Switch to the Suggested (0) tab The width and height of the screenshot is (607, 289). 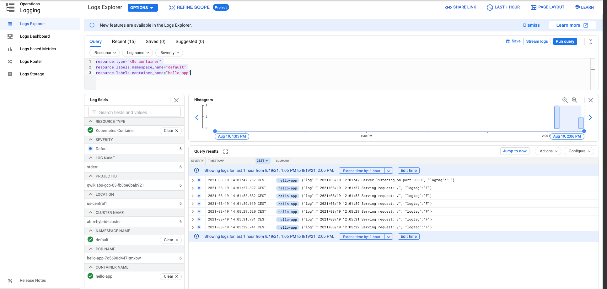(190, 41)
